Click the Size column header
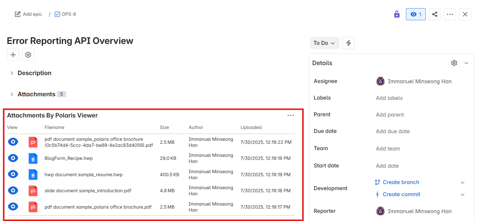The height and width of the screenshot is (221, 480). [164, 127]
